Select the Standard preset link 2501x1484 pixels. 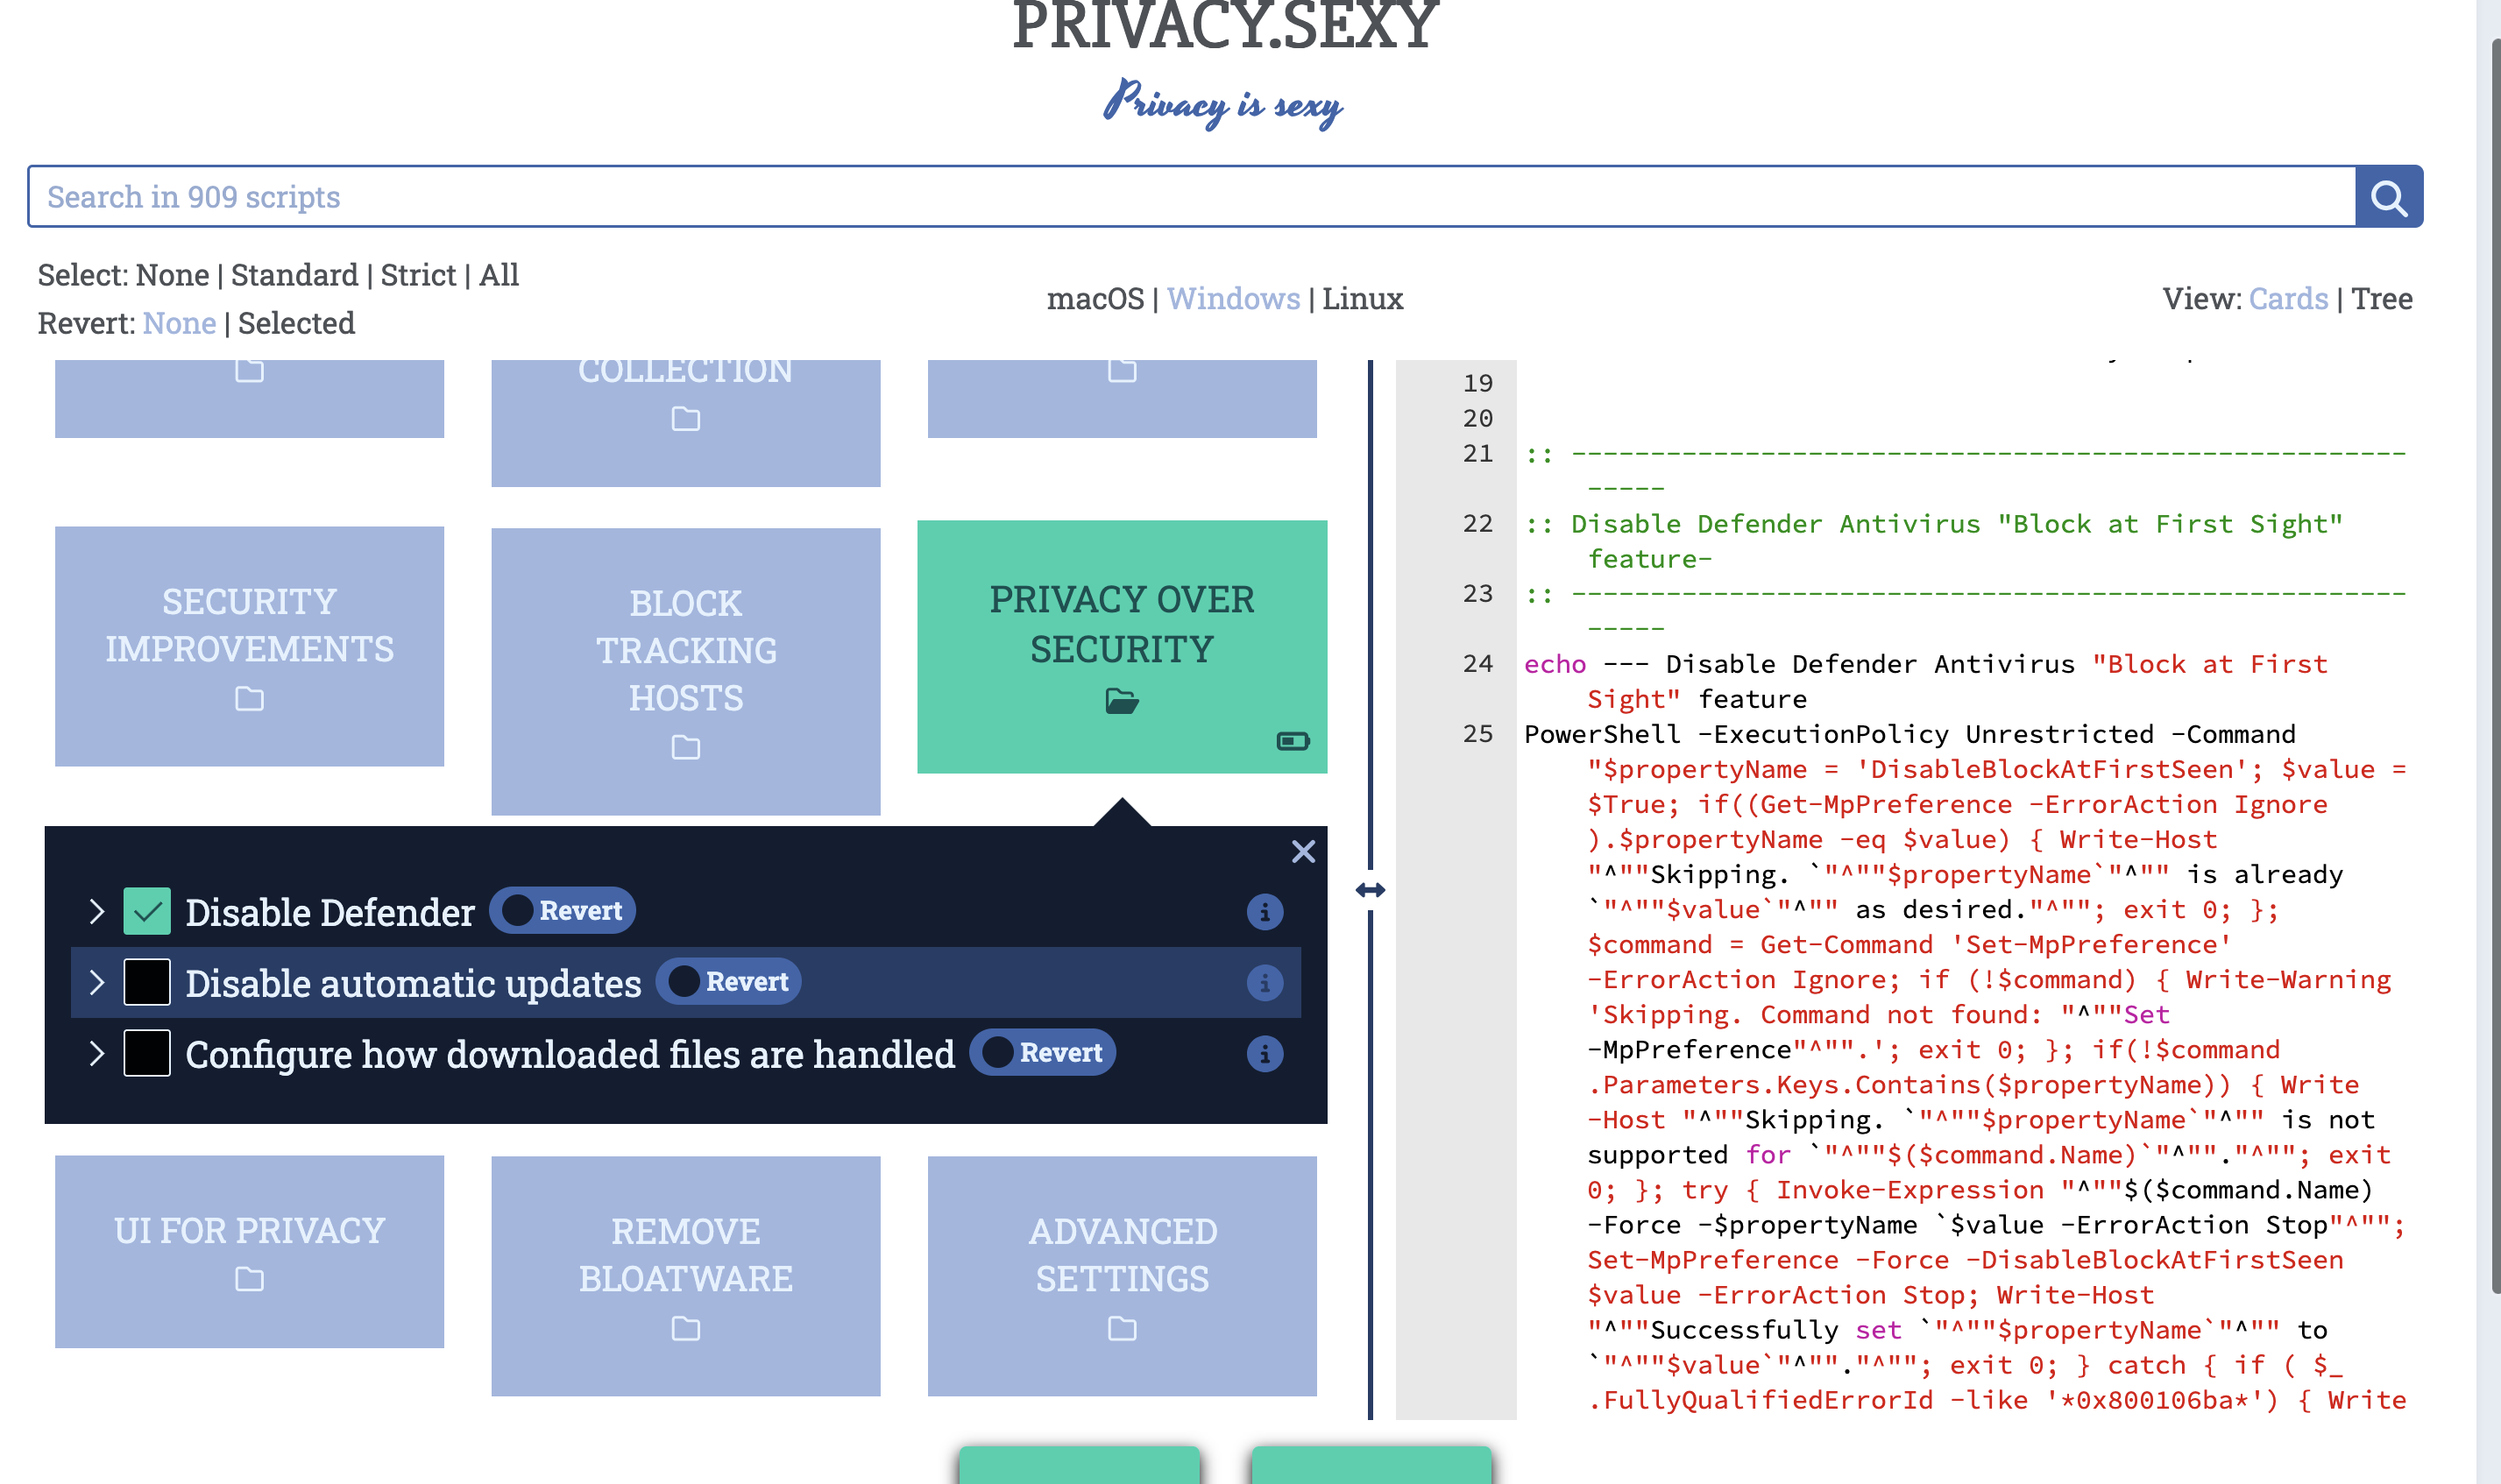[295, 274]
